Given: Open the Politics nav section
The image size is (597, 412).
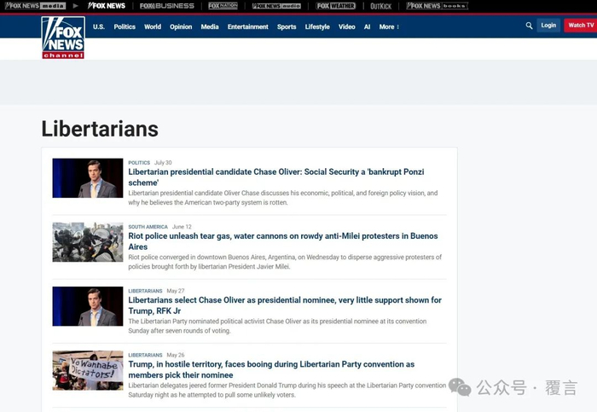Looking at the screenshot, I should (125, 26).
